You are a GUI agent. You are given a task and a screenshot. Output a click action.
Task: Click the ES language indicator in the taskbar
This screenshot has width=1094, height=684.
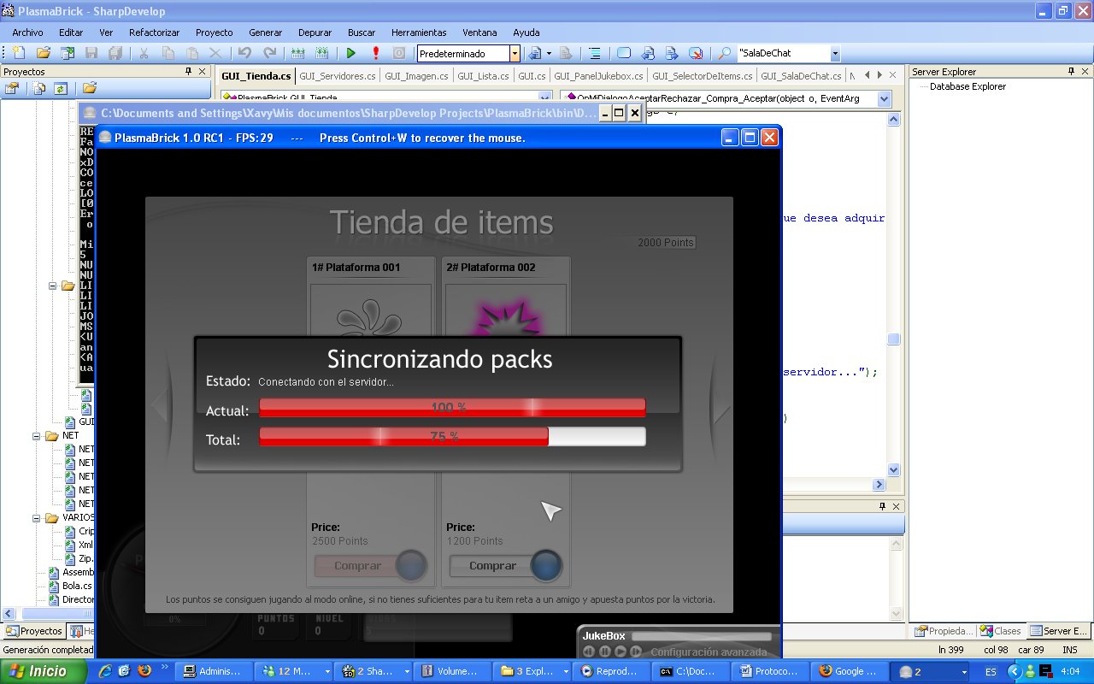[x=990, y=672]
